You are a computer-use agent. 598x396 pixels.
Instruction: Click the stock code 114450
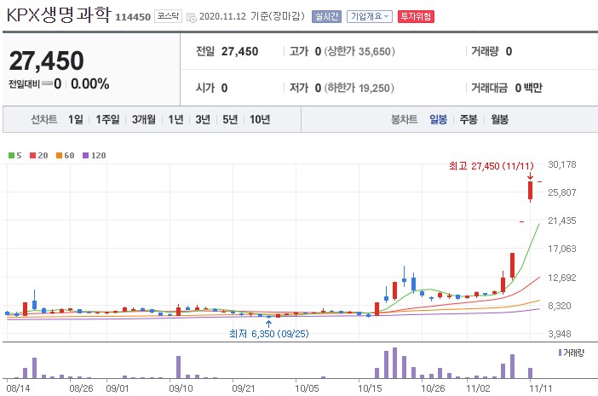click(133, 17)
